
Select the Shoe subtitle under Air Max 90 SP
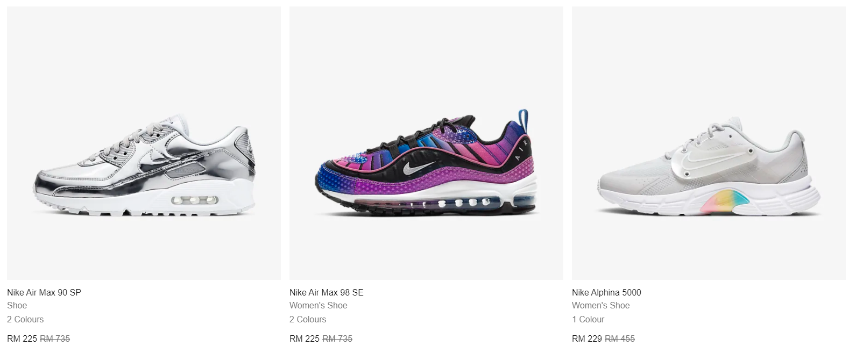coord(17,305)
